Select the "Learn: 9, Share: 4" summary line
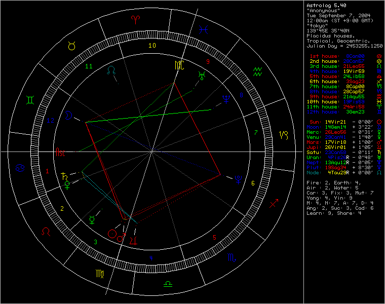The image size is (385, 304). click(x=334, y=213)
